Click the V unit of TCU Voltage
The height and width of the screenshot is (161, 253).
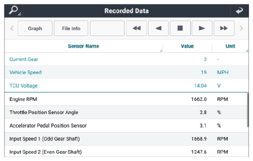[219, 85]
